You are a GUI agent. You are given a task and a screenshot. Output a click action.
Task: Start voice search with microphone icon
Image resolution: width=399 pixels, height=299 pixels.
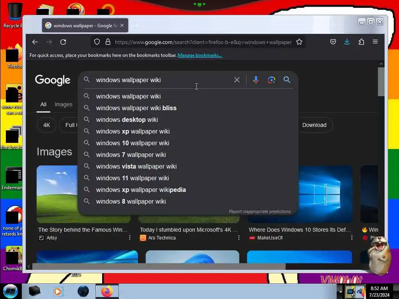click(256, 80)
